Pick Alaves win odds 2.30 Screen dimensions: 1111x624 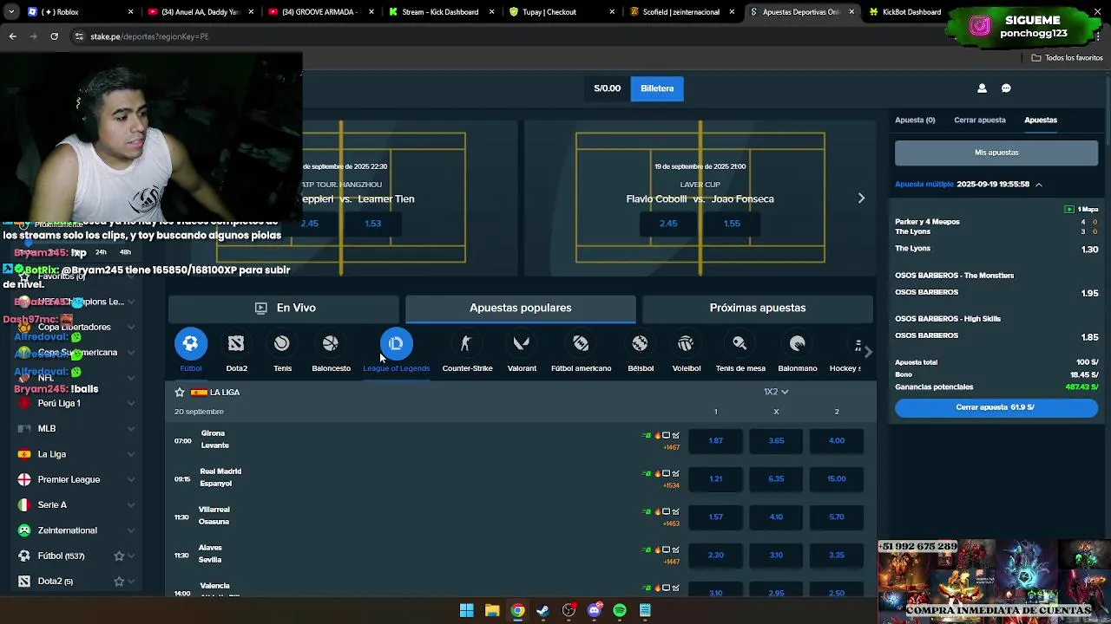[x=715, y=555]
